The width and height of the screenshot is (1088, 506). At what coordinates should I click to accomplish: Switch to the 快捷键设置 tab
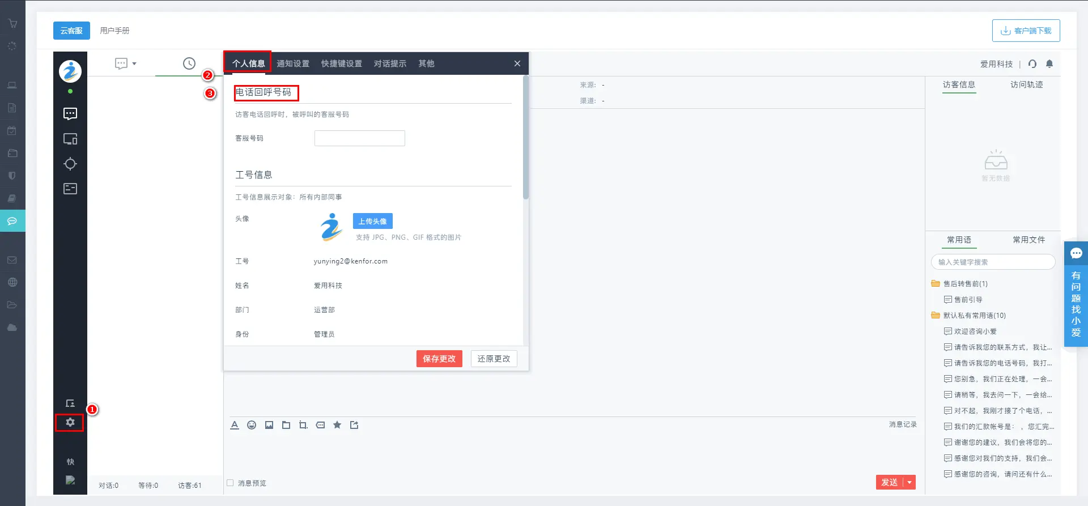341,63
